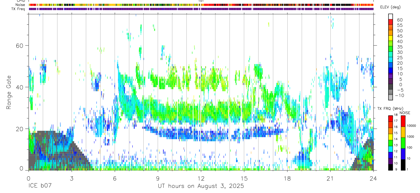Click the red segment of the ELEV colorbar

point(390,22)
